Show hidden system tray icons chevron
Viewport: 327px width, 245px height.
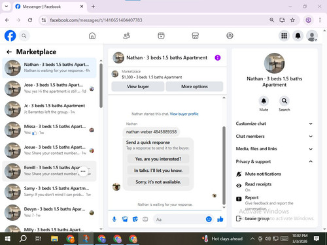(x=252, y=238)
